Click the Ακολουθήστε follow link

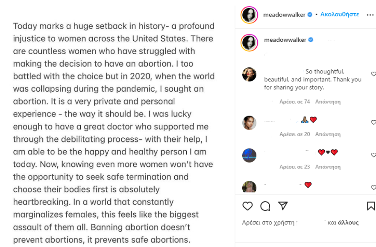[340, 15]
